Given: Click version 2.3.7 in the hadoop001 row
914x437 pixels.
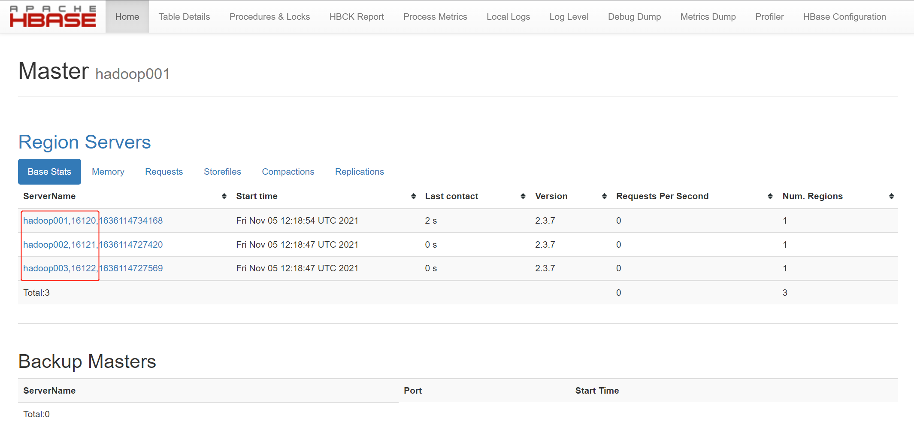Looking at the screenshot, I should (545, 221).
